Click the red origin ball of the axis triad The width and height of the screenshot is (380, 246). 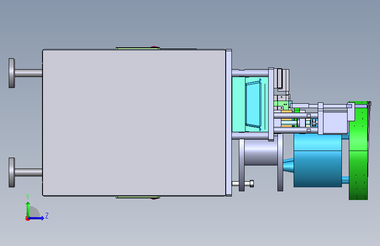(27, 218)
